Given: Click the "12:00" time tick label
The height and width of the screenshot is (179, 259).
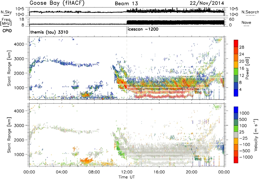Looking at the screenshot, I should tap(127, 172).
